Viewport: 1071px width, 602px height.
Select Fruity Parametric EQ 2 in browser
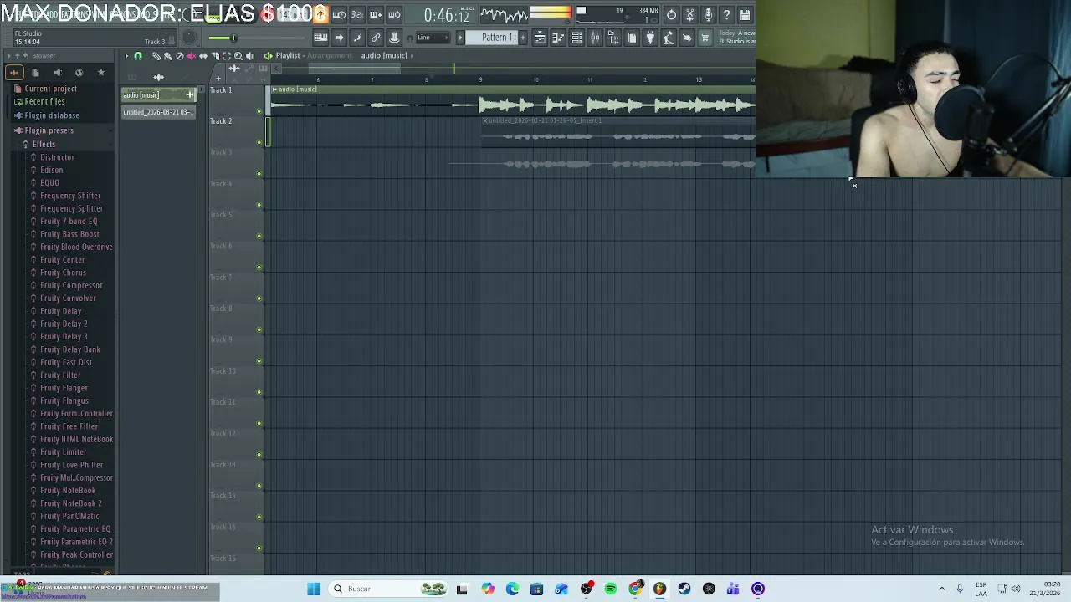click(x=76, y=542)
